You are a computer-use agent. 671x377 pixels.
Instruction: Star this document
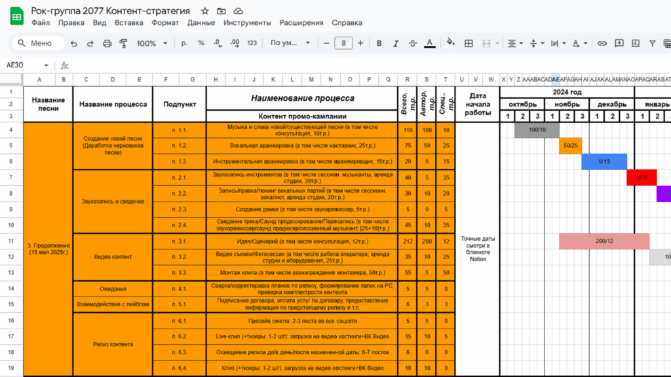205,11
